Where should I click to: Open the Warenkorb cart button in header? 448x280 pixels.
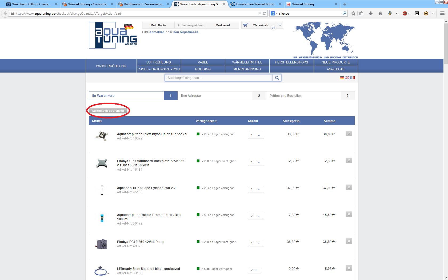pos(259,25)
